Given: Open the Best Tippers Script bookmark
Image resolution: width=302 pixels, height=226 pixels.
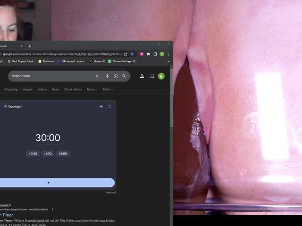Looking at the screenshot, I should (21, 61).
